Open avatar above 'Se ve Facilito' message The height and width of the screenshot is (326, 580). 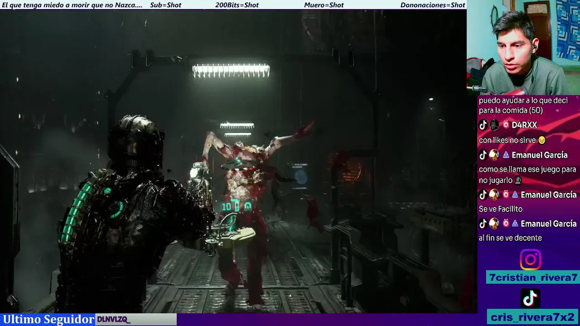pos(494,195)
